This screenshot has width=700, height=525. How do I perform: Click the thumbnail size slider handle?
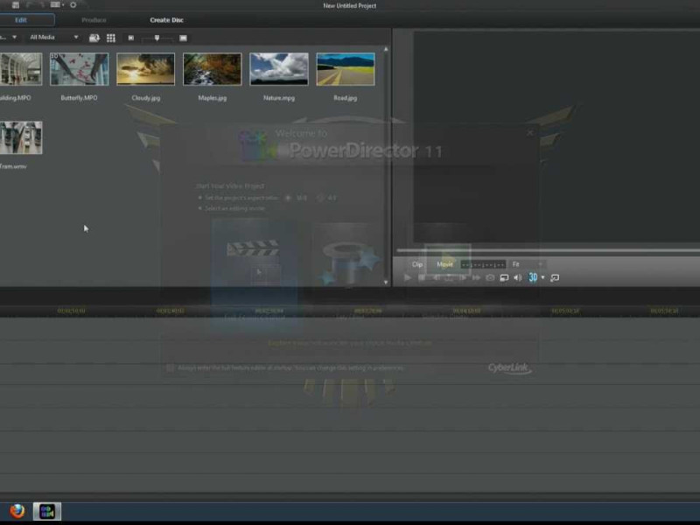pos(157,38)
